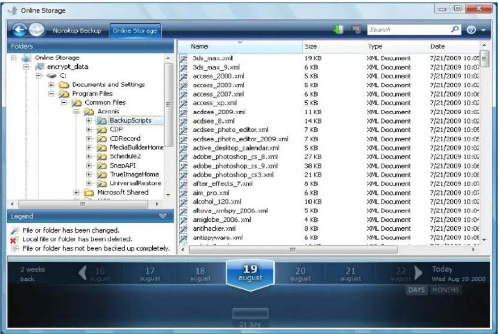The image size is (498, 334).
Task: Click the BackupScripts folder icon
Action: (102, 121)
